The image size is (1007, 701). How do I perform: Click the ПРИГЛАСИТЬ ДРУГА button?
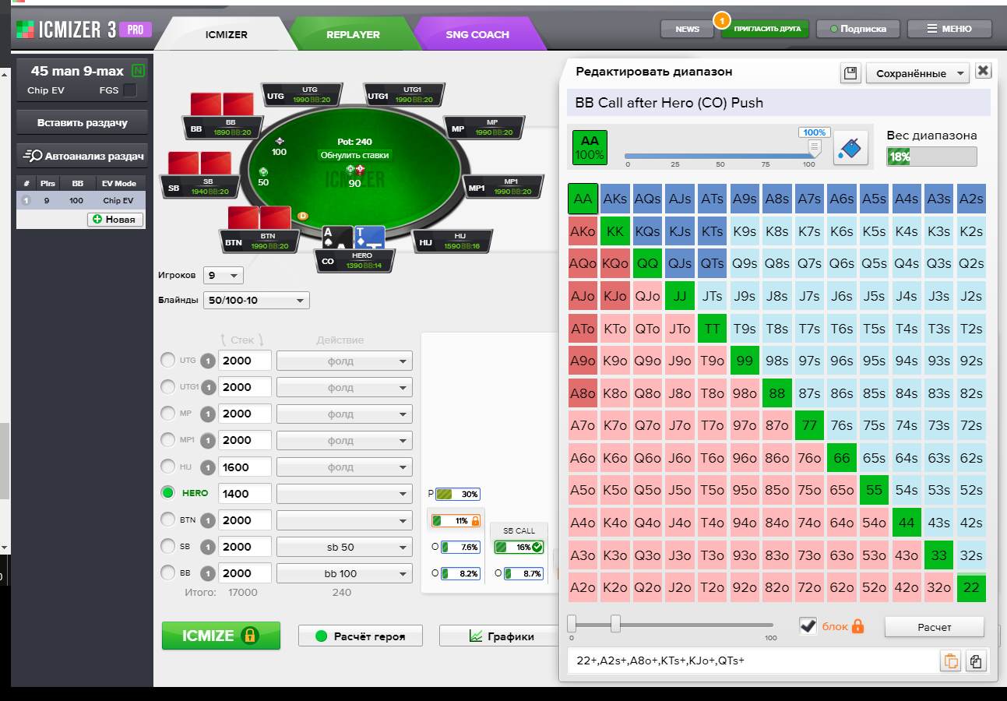tap(765, 29)
